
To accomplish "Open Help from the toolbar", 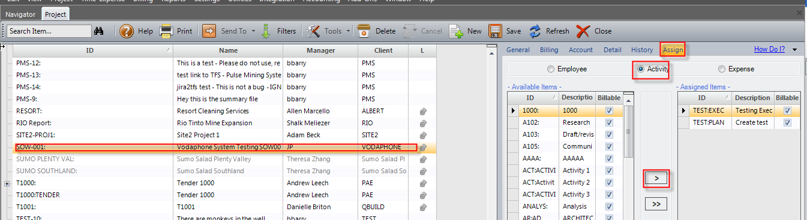I will pyautogui.click(x=126, y=31).
